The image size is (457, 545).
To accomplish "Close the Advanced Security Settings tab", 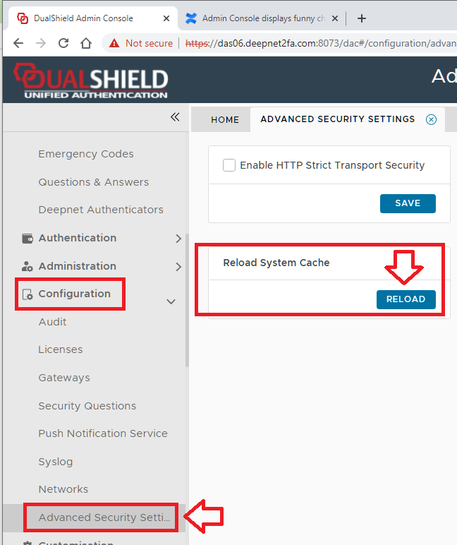I will (431, 119).
